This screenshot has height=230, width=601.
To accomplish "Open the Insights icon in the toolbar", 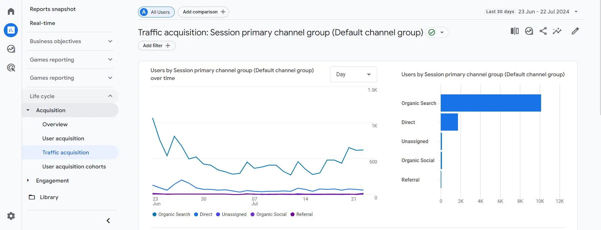I will [557, 31].
